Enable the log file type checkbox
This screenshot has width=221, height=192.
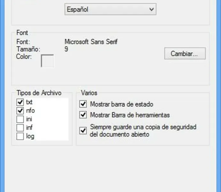point(20,136)
